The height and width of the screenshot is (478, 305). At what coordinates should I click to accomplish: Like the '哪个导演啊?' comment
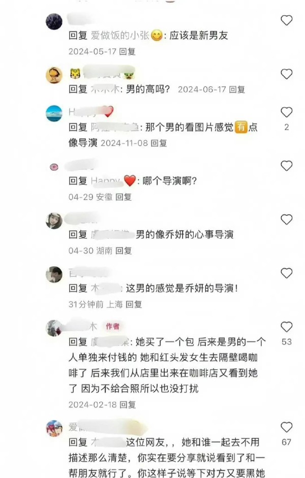tap(286, 166)
